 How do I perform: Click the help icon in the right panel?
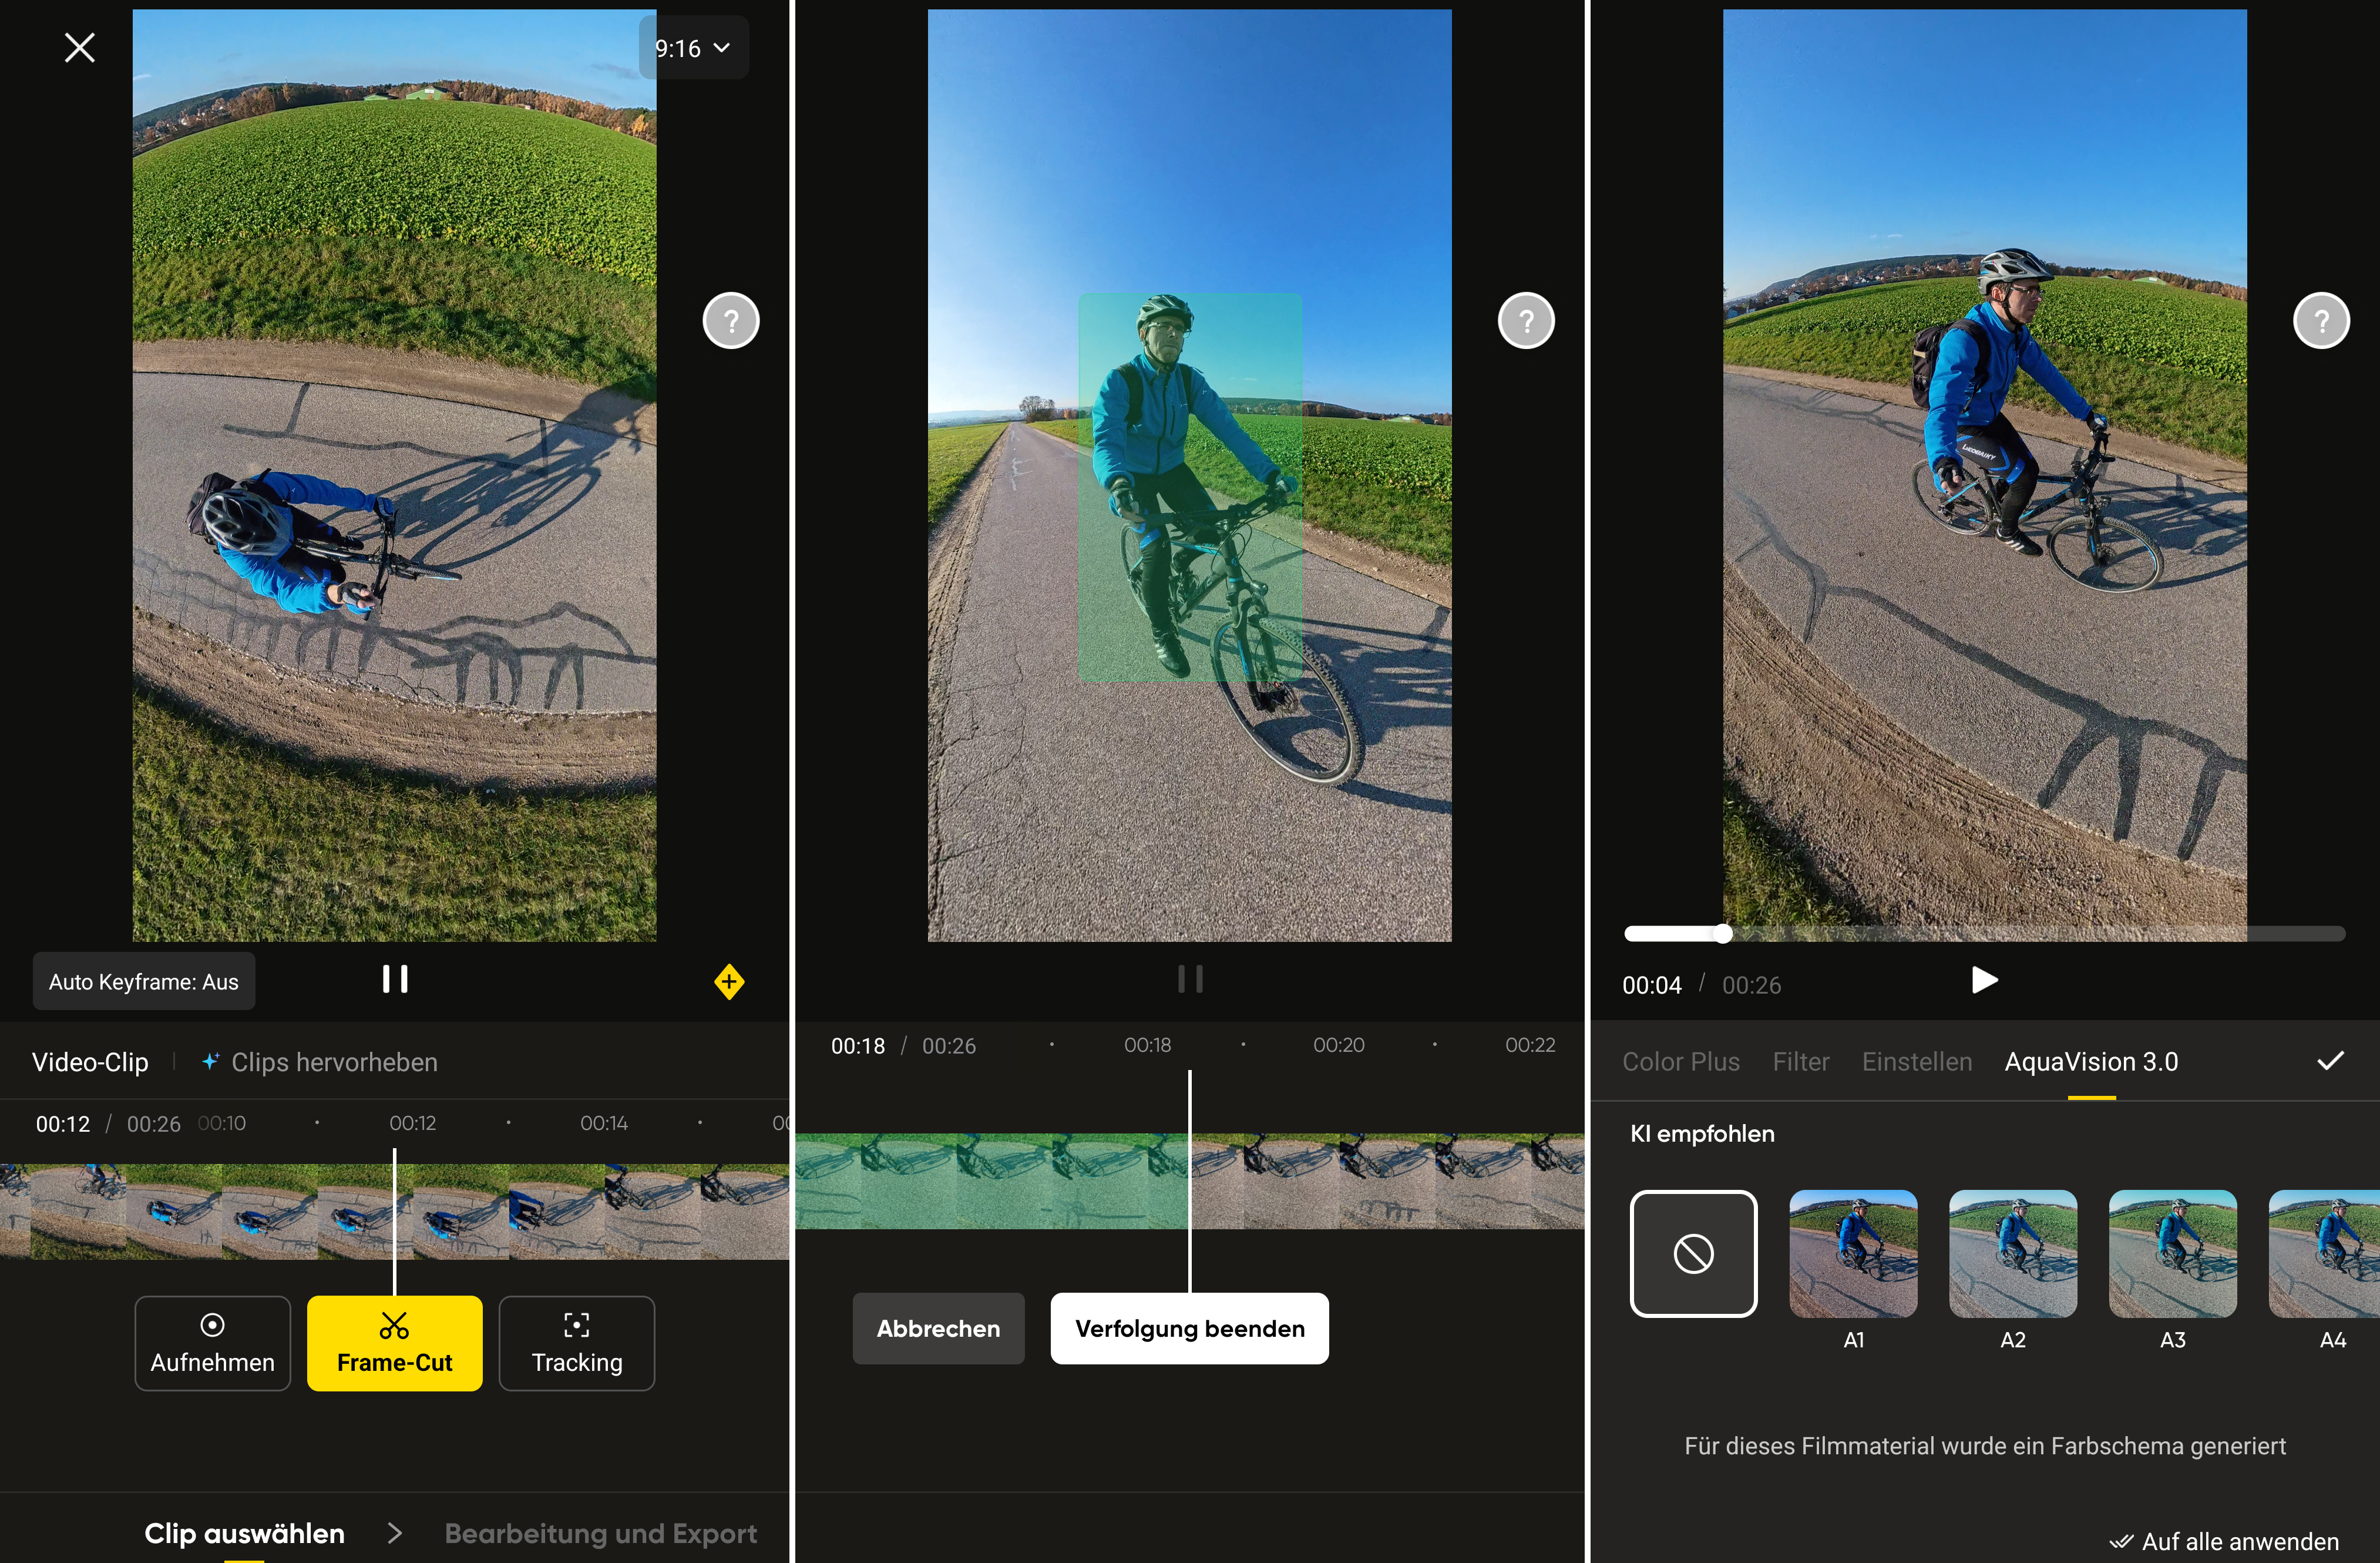pos(2321,321)
